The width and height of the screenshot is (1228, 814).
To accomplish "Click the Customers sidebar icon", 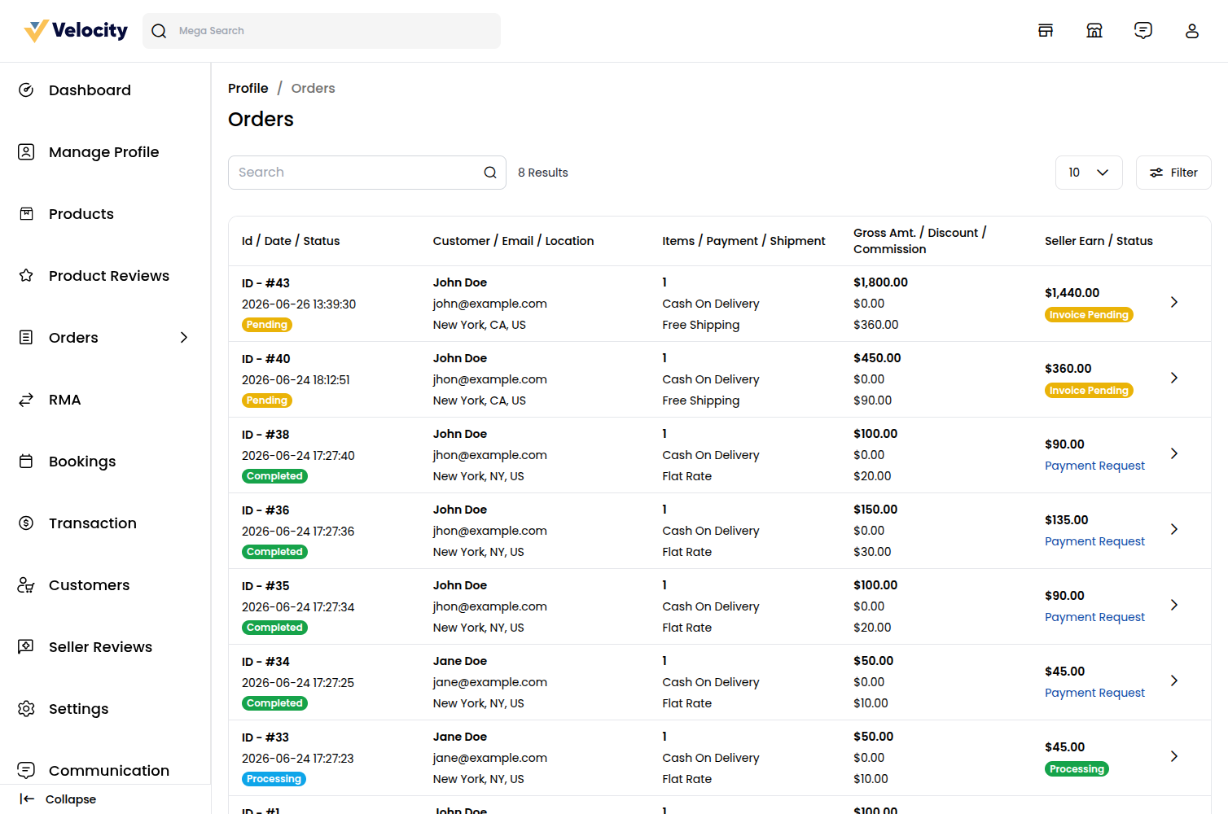I will (x=26, y=585).
